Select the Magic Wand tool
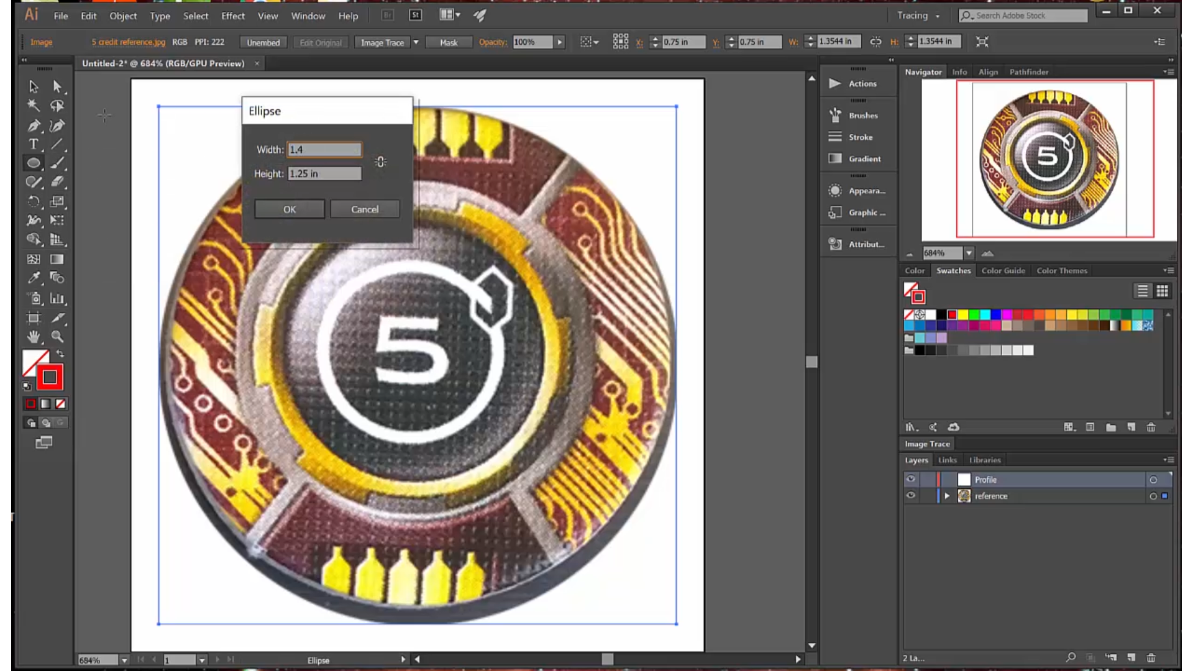This screenshot has height=671, width=1193. [34, 106]
